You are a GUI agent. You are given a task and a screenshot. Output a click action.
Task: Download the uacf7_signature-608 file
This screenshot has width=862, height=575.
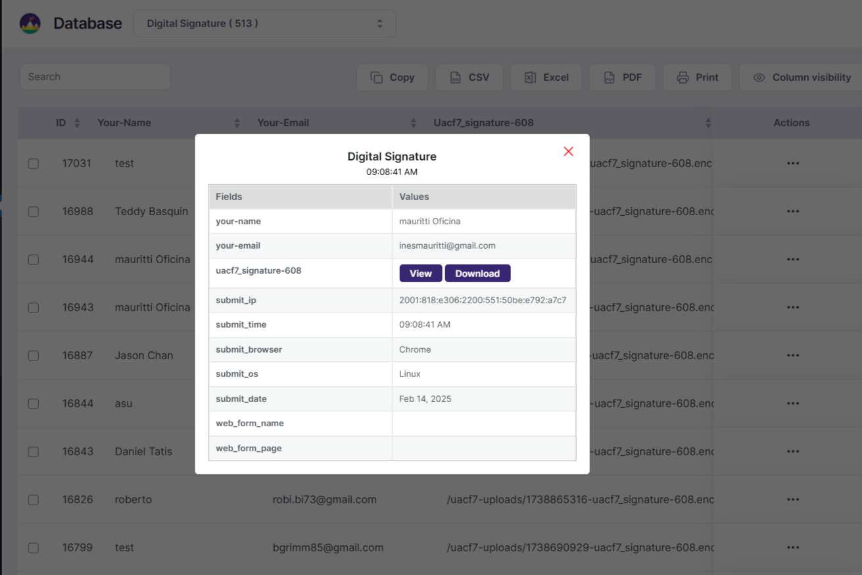pos(477,273)
